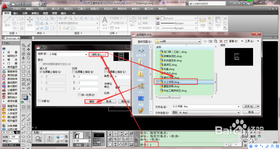
Task: Switch to the 输出 ribbon tab
Action: point(63,13)
